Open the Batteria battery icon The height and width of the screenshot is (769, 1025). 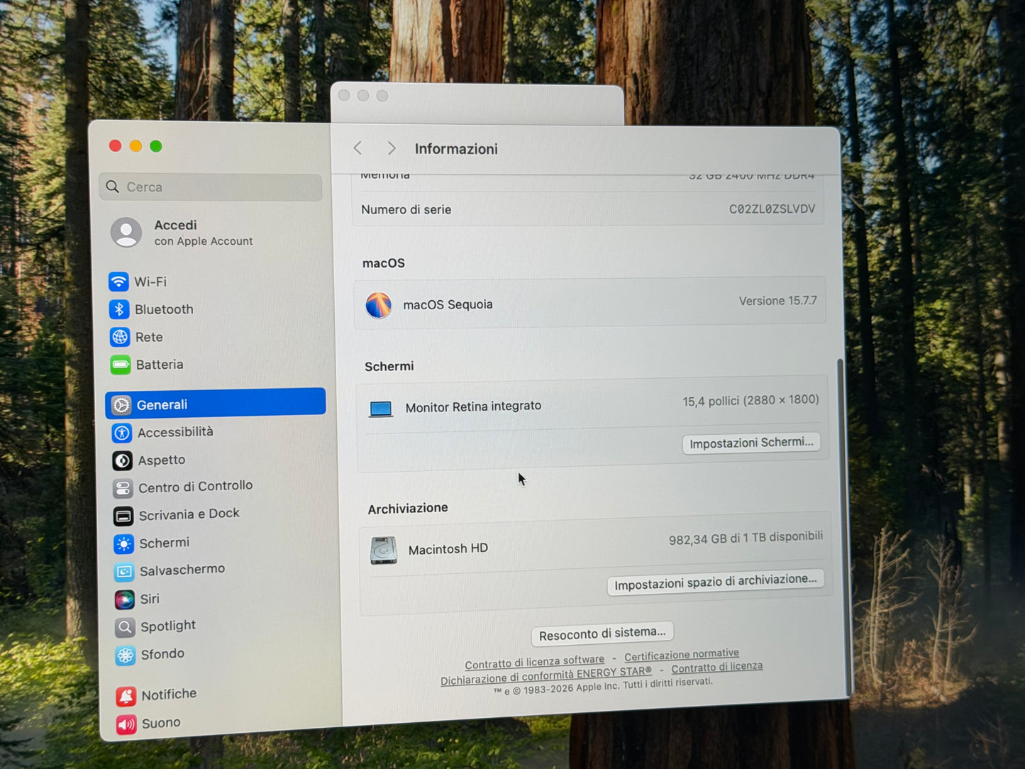point(121,365)
